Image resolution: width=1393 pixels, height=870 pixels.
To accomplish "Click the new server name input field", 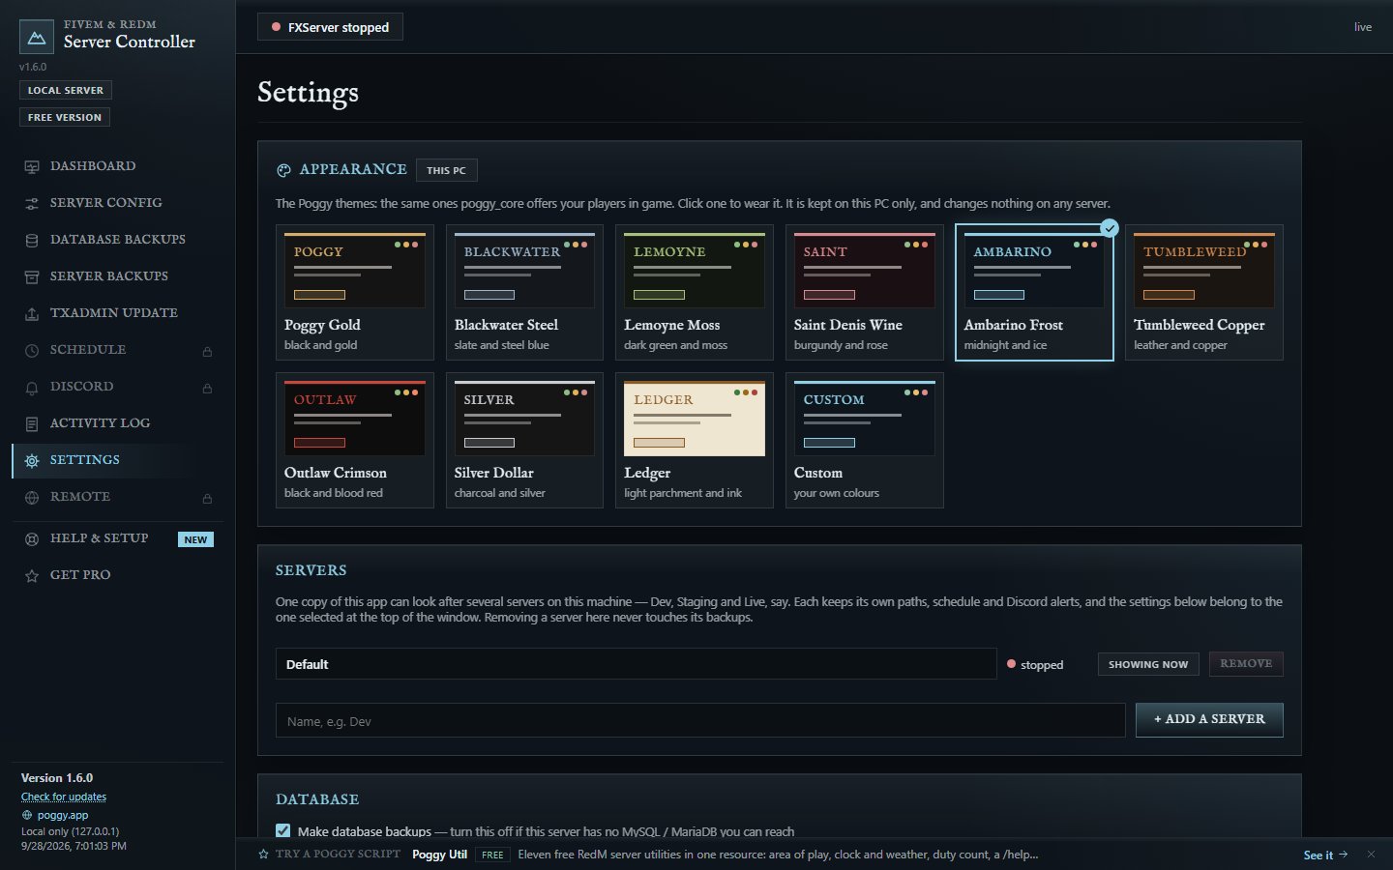I will (700, 720).
